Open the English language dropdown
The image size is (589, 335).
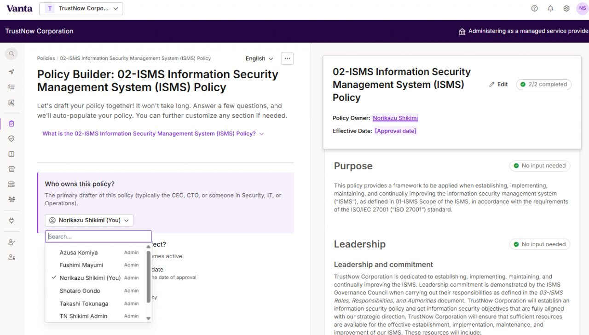260,58
